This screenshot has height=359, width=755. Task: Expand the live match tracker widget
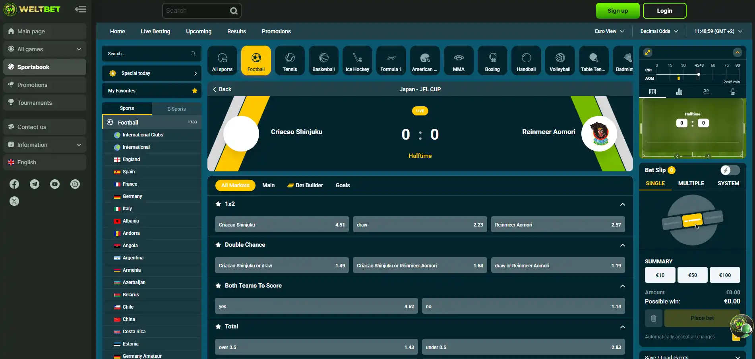648,52
